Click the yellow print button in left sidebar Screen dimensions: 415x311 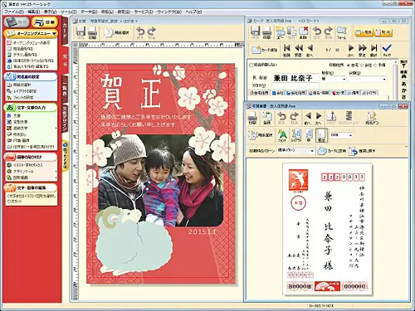tap(45, 22)
